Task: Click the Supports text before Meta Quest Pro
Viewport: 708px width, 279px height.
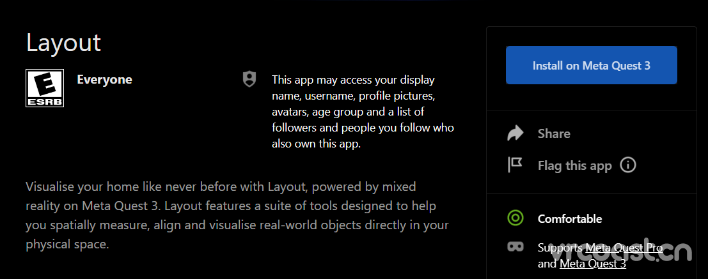Action: 560,248
